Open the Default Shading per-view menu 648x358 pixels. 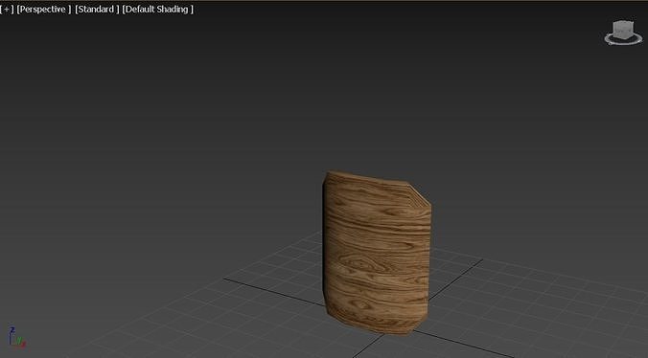pyautogui.click(x=157, y=9)
